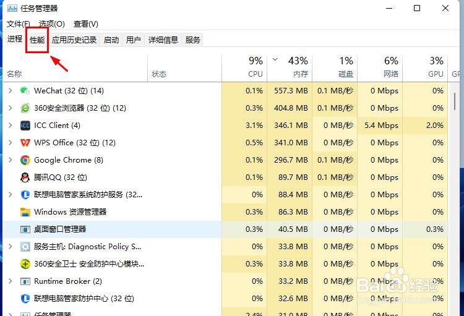464x316 pixels.
Task: Select the 联想电脑管家防护中心 (32 位) row name
Action: (x=84, y=299)
